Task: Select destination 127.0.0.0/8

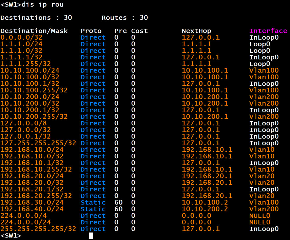Action: click(x=24, y=123)
